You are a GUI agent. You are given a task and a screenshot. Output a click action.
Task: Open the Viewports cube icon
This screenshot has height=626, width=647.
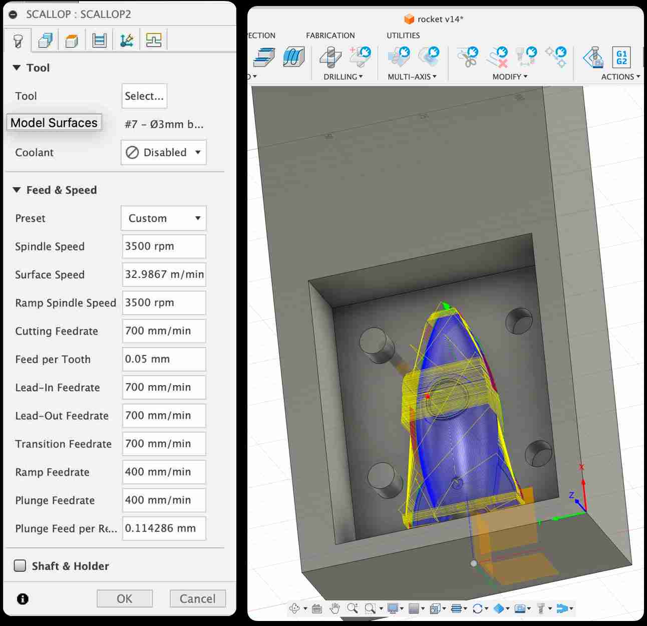coord(435,608)
